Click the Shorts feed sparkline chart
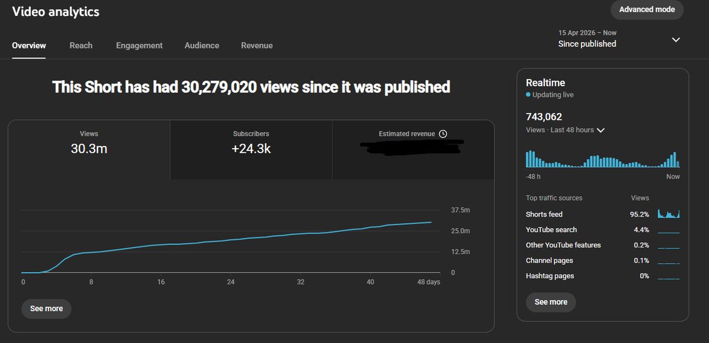The image size is (709, 343). [669, 214]
